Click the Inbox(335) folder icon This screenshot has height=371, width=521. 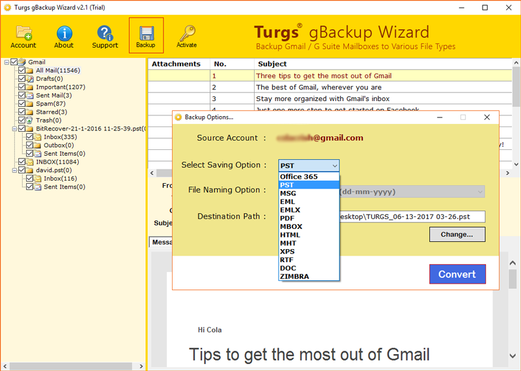(38, 137)
